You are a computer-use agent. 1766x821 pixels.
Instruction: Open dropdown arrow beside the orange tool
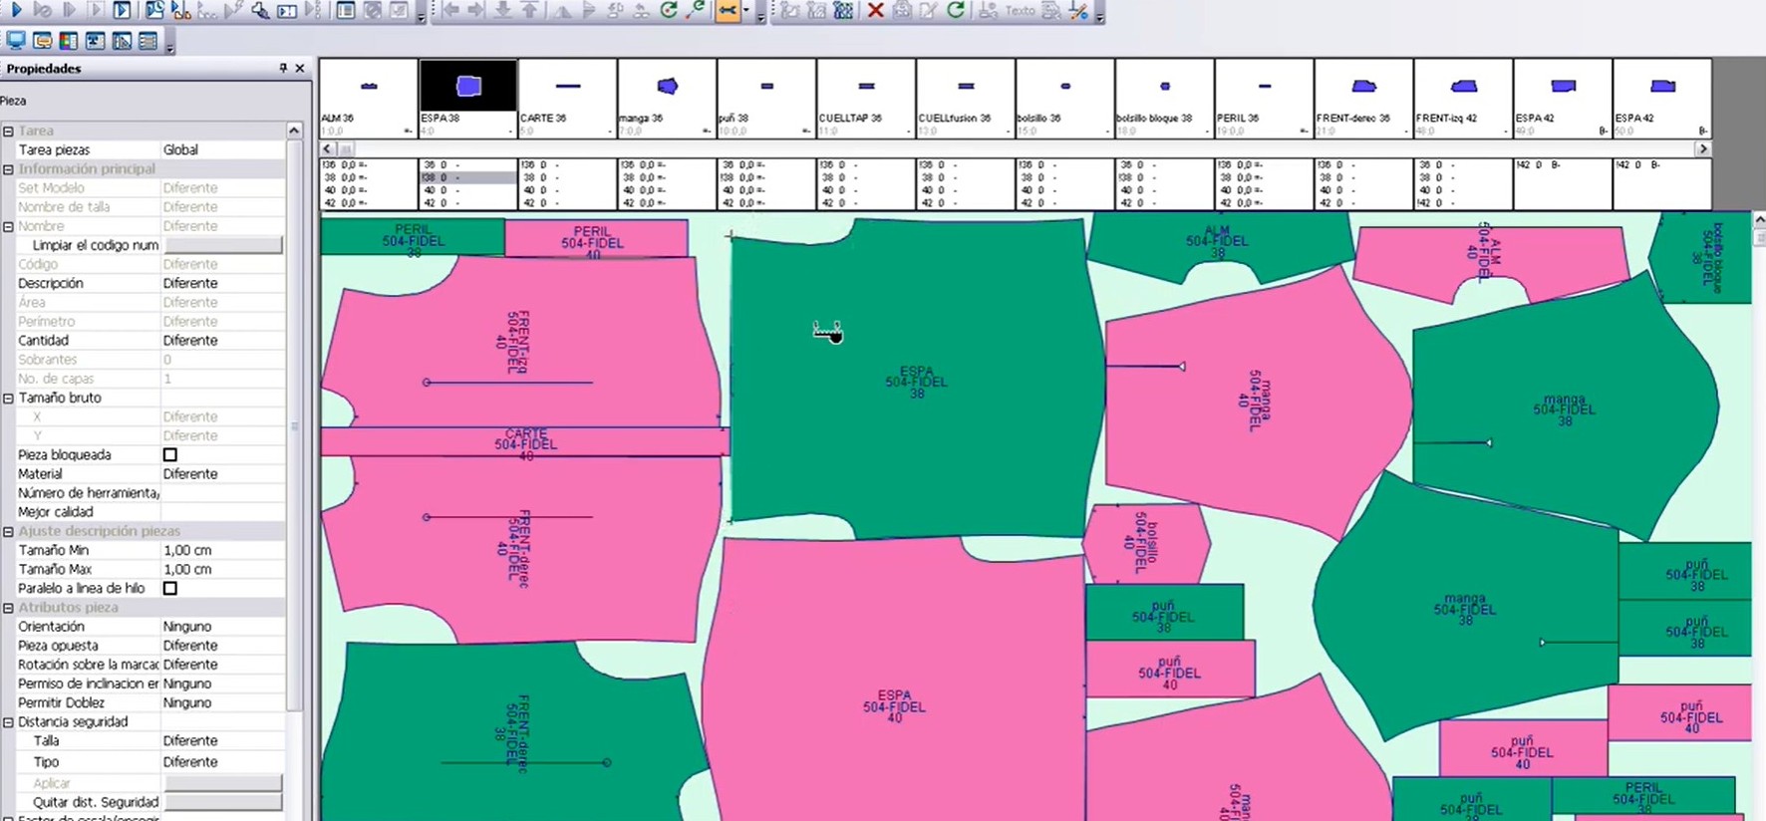[x=746, y=11]
